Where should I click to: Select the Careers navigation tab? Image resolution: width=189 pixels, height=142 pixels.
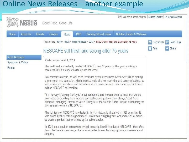point(54,34)
